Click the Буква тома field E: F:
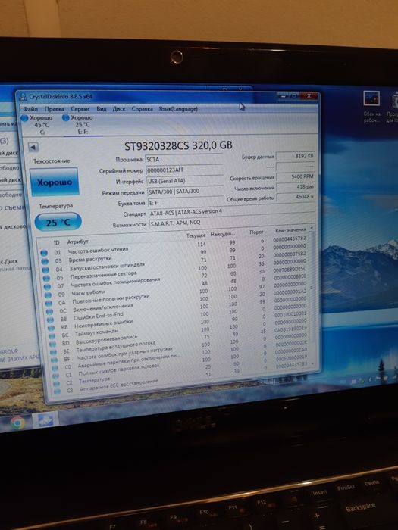 (186, 203)
